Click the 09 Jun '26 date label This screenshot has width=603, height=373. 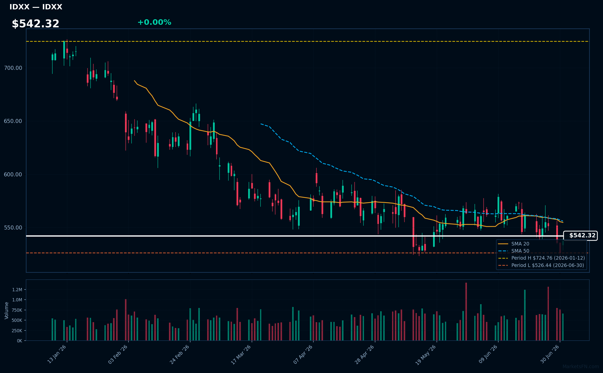point(488,354)
